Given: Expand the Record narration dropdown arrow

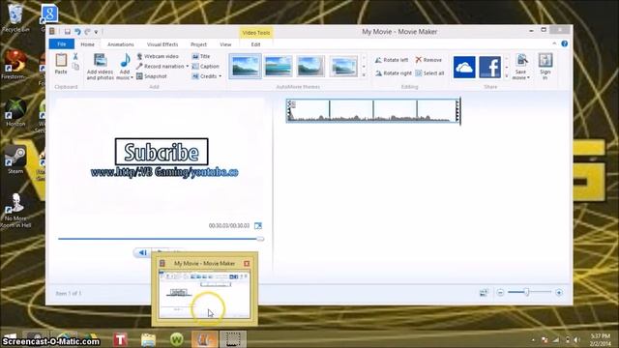Looking at the screenshot, I should point(187,67).
